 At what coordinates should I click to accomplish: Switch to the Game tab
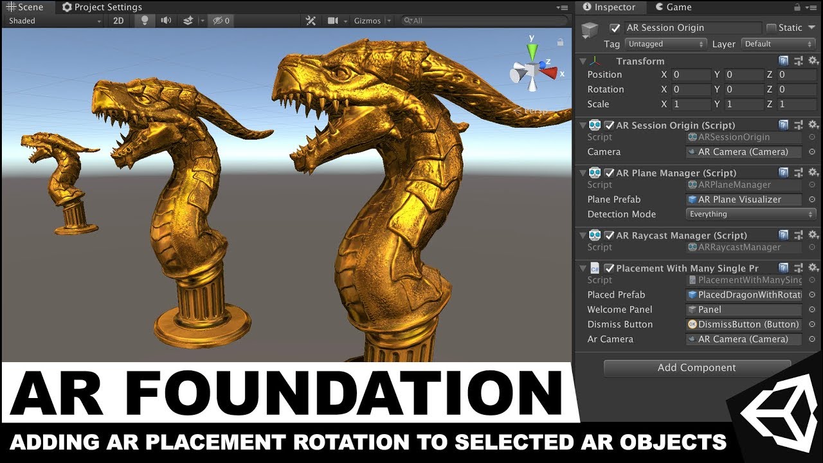pyautogui.click(x=673, y=7)
